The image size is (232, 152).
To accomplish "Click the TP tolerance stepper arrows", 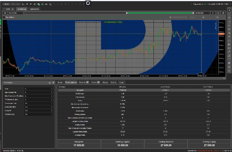I will point(51,100).
